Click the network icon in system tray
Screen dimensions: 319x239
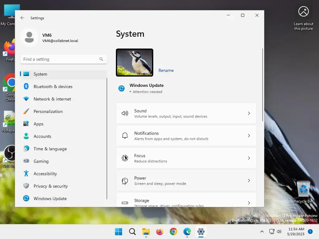[272, 232]
